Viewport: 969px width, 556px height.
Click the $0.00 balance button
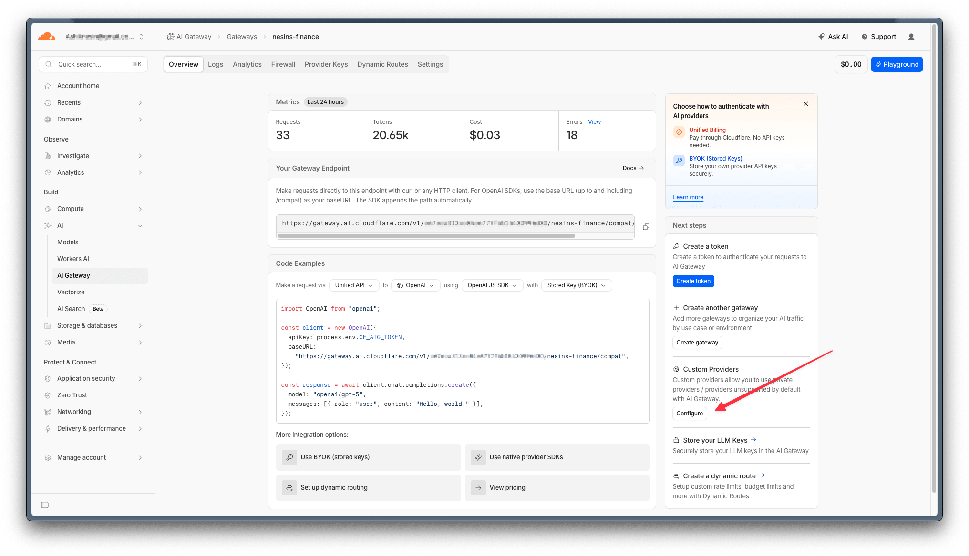(x=851, y=64)
